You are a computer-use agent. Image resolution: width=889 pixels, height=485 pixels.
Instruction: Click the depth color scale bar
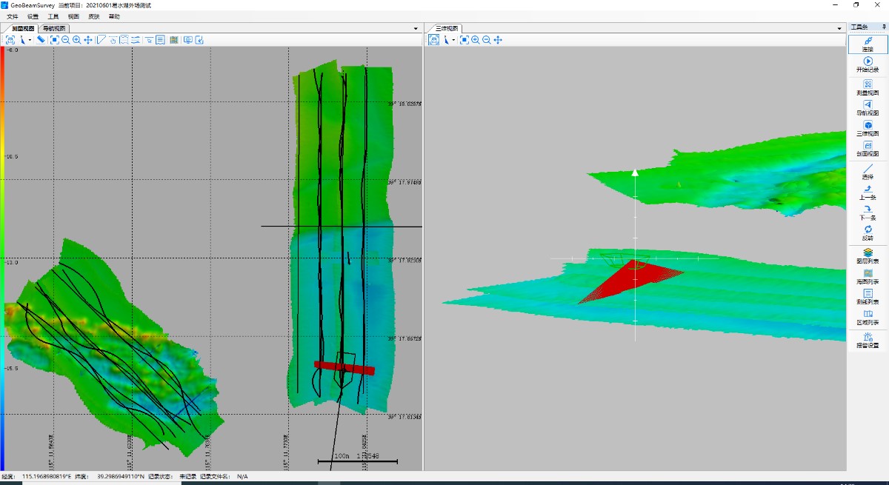tap(1, 258)
